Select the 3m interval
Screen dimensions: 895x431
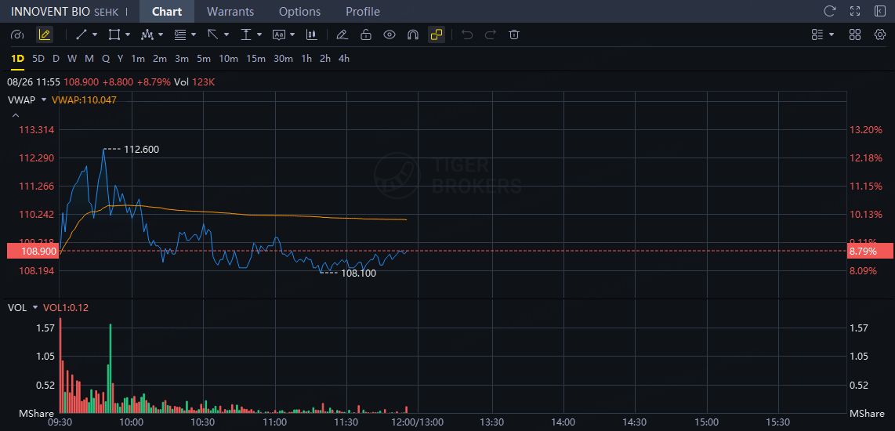point(182,58)
